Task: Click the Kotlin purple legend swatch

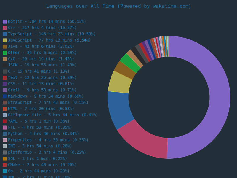Action: click(x=5, y=22)
